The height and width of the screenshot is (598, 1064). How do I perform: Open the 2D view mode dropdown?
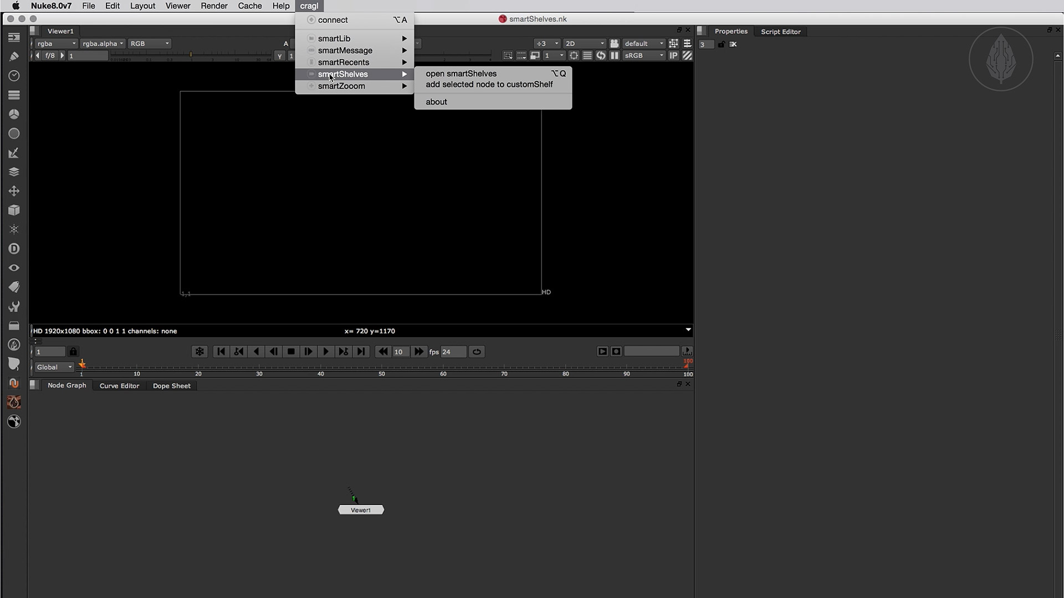click(x=584, y=43)
